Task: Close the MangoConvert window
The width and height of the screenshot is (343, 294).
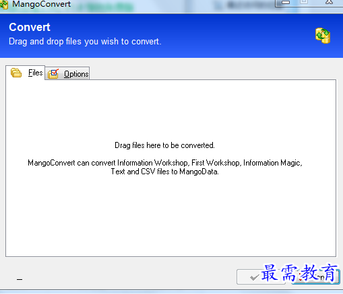Action: point(329,2)
